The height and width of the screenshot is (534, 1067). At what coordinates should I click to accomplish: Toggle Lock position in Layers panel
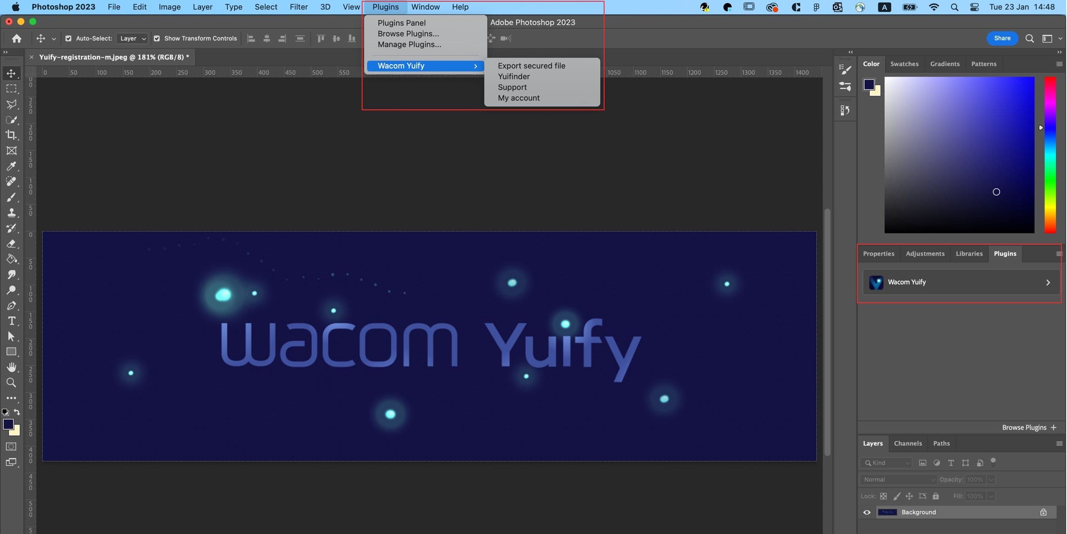coord(909,496)
